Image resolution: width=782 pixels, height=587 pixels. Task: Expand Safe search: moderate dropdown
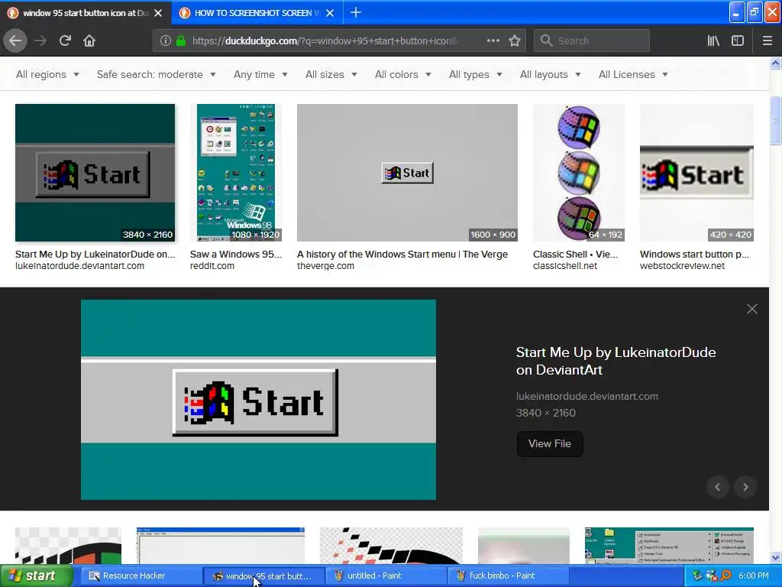pos(156,74)
